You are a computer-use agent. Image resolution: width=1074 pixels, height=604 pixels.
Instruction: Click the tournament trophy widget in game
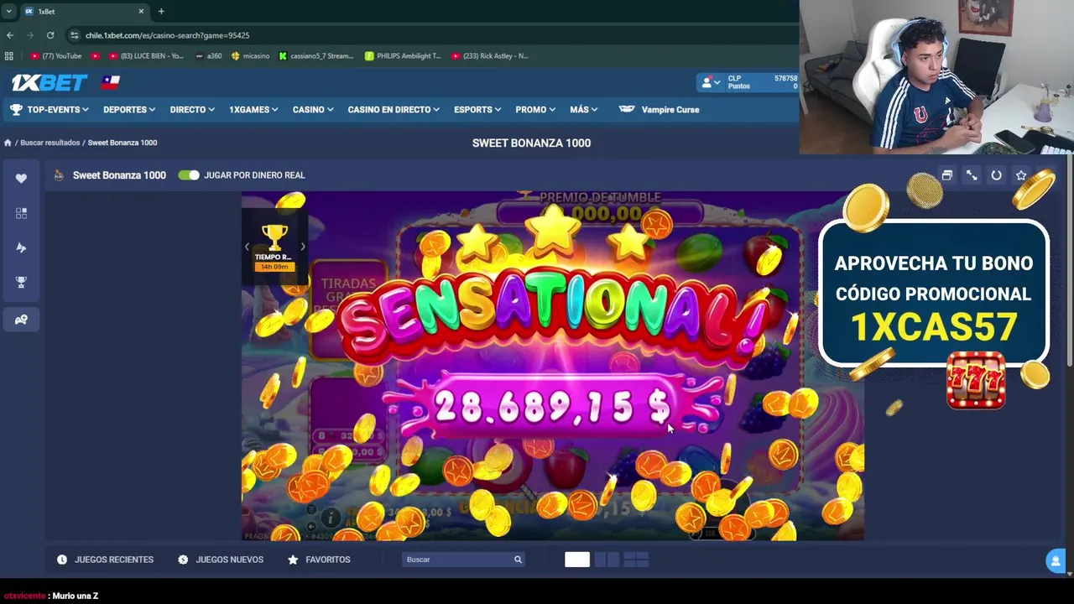click(274, 247)
